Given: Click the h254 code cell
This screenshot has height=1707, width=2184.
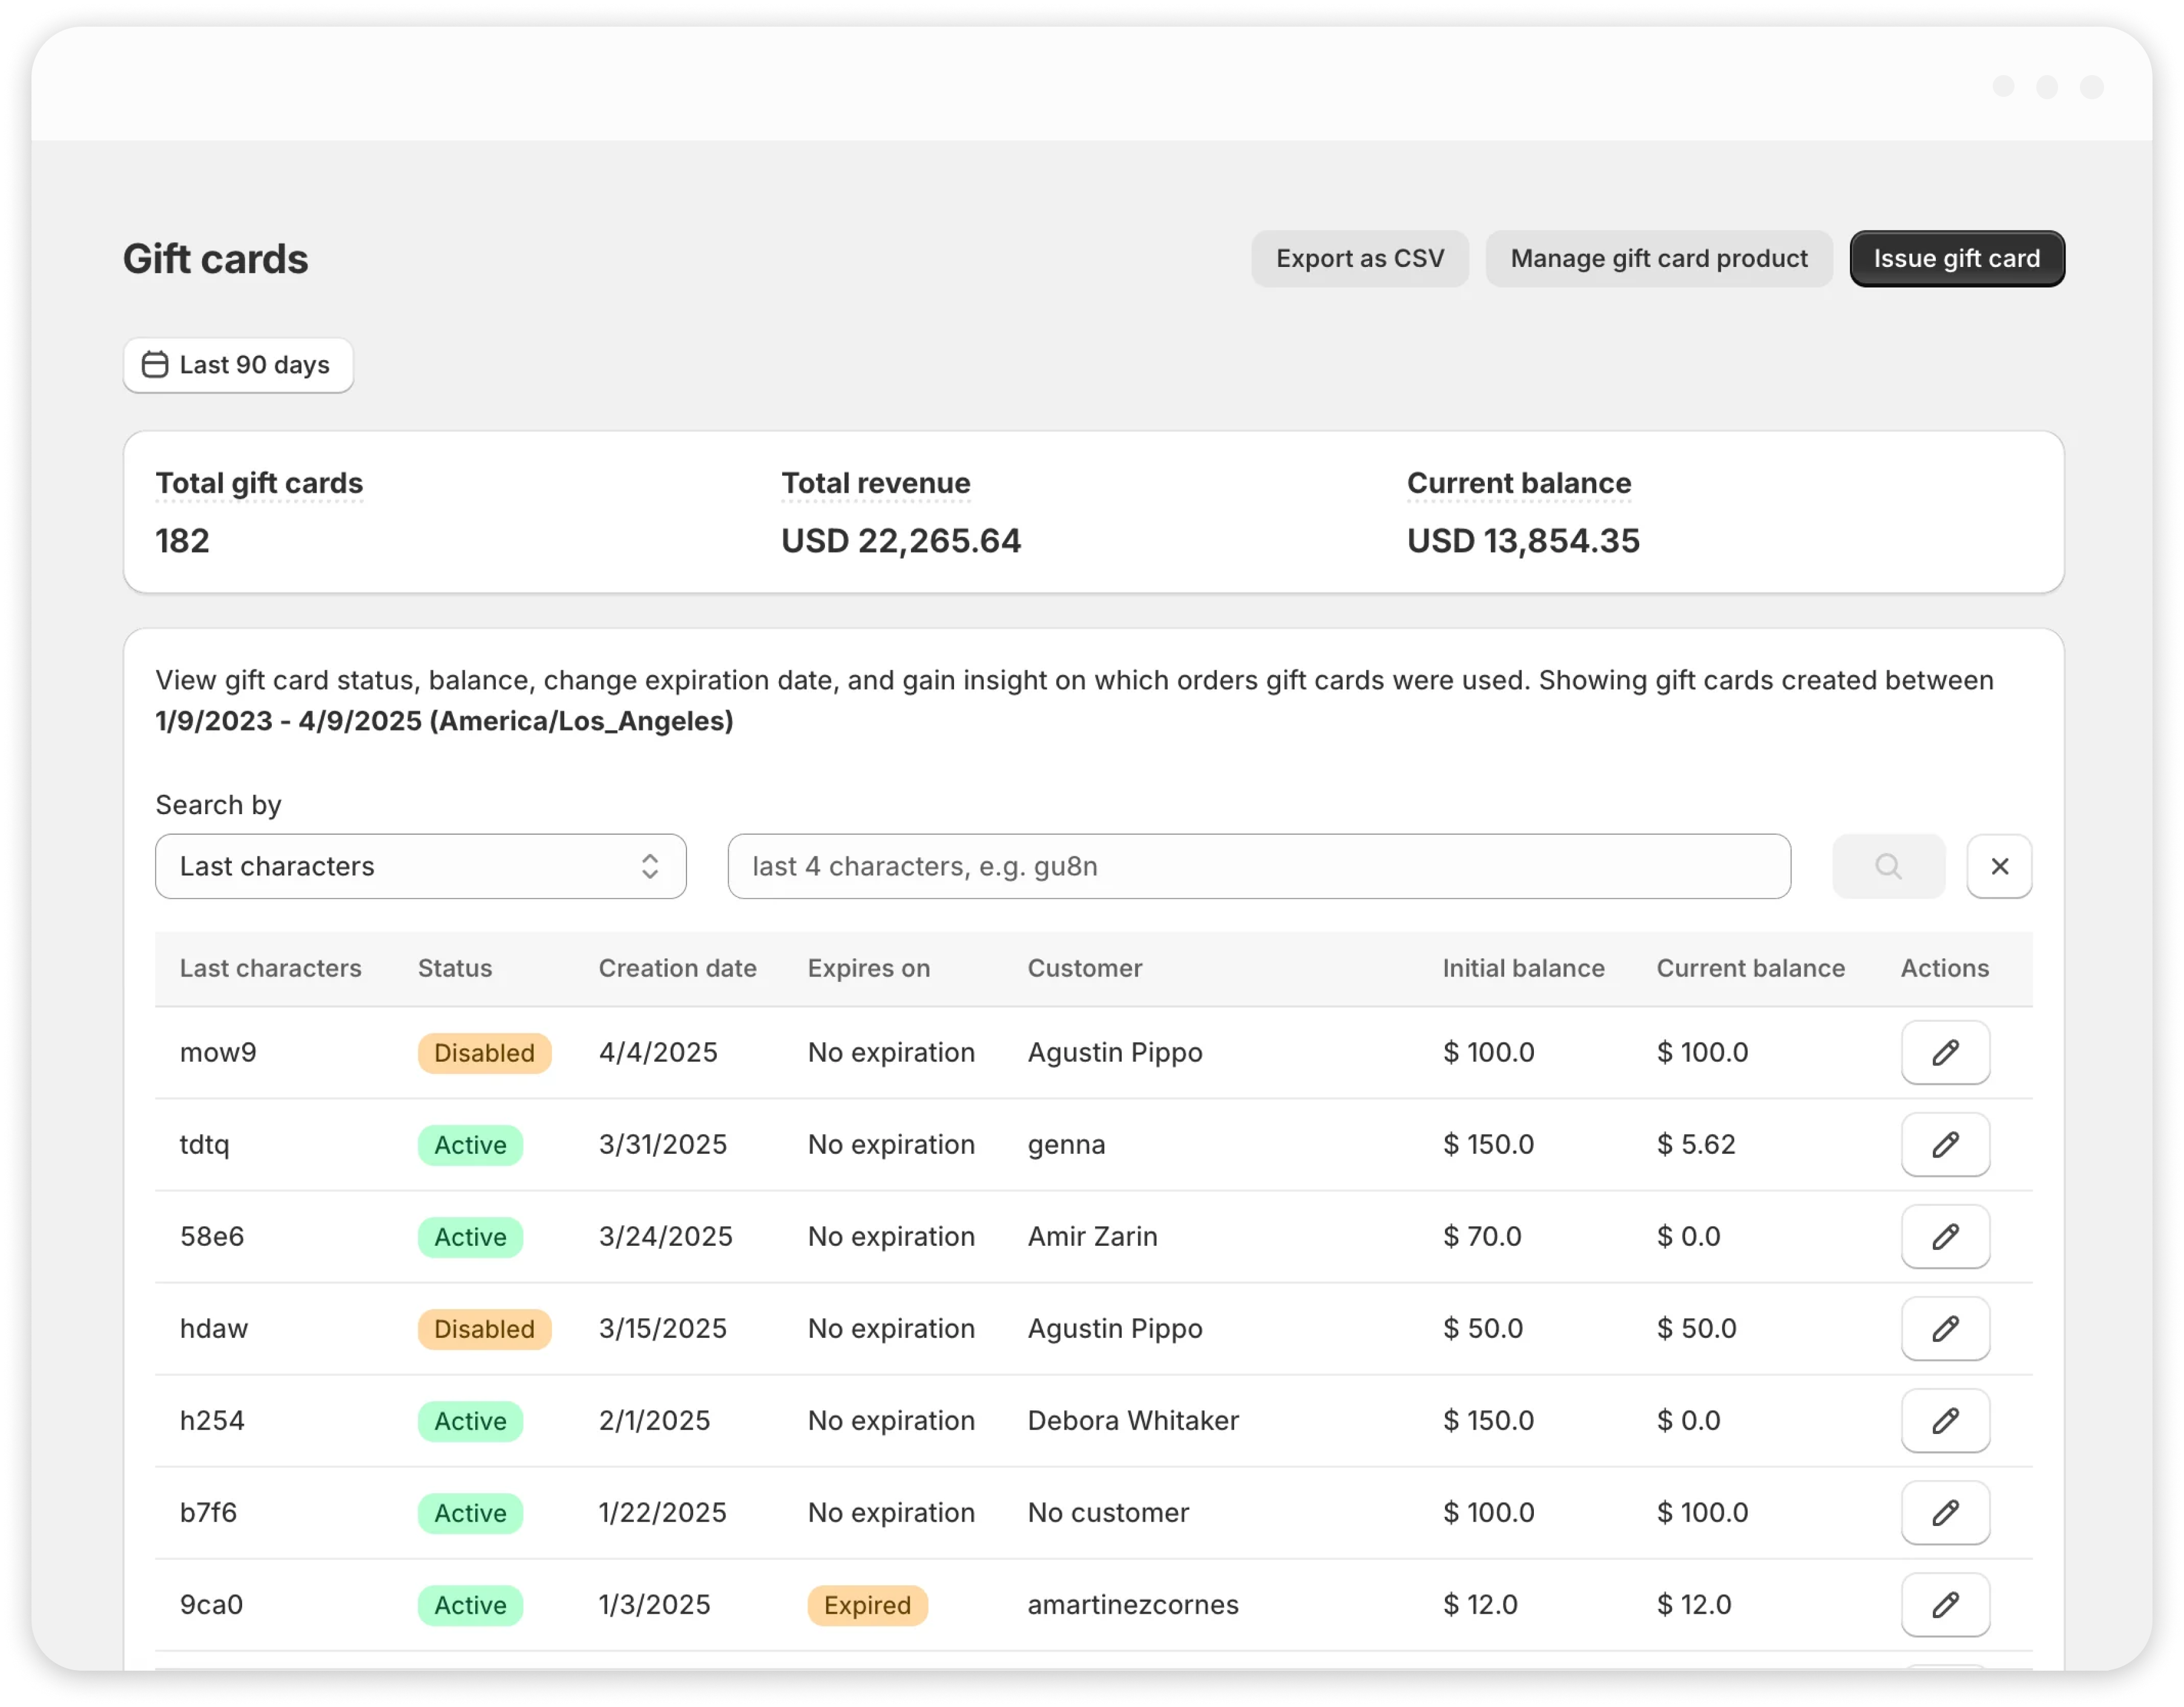Looking at the screenshot, I should pos(212,1420).
